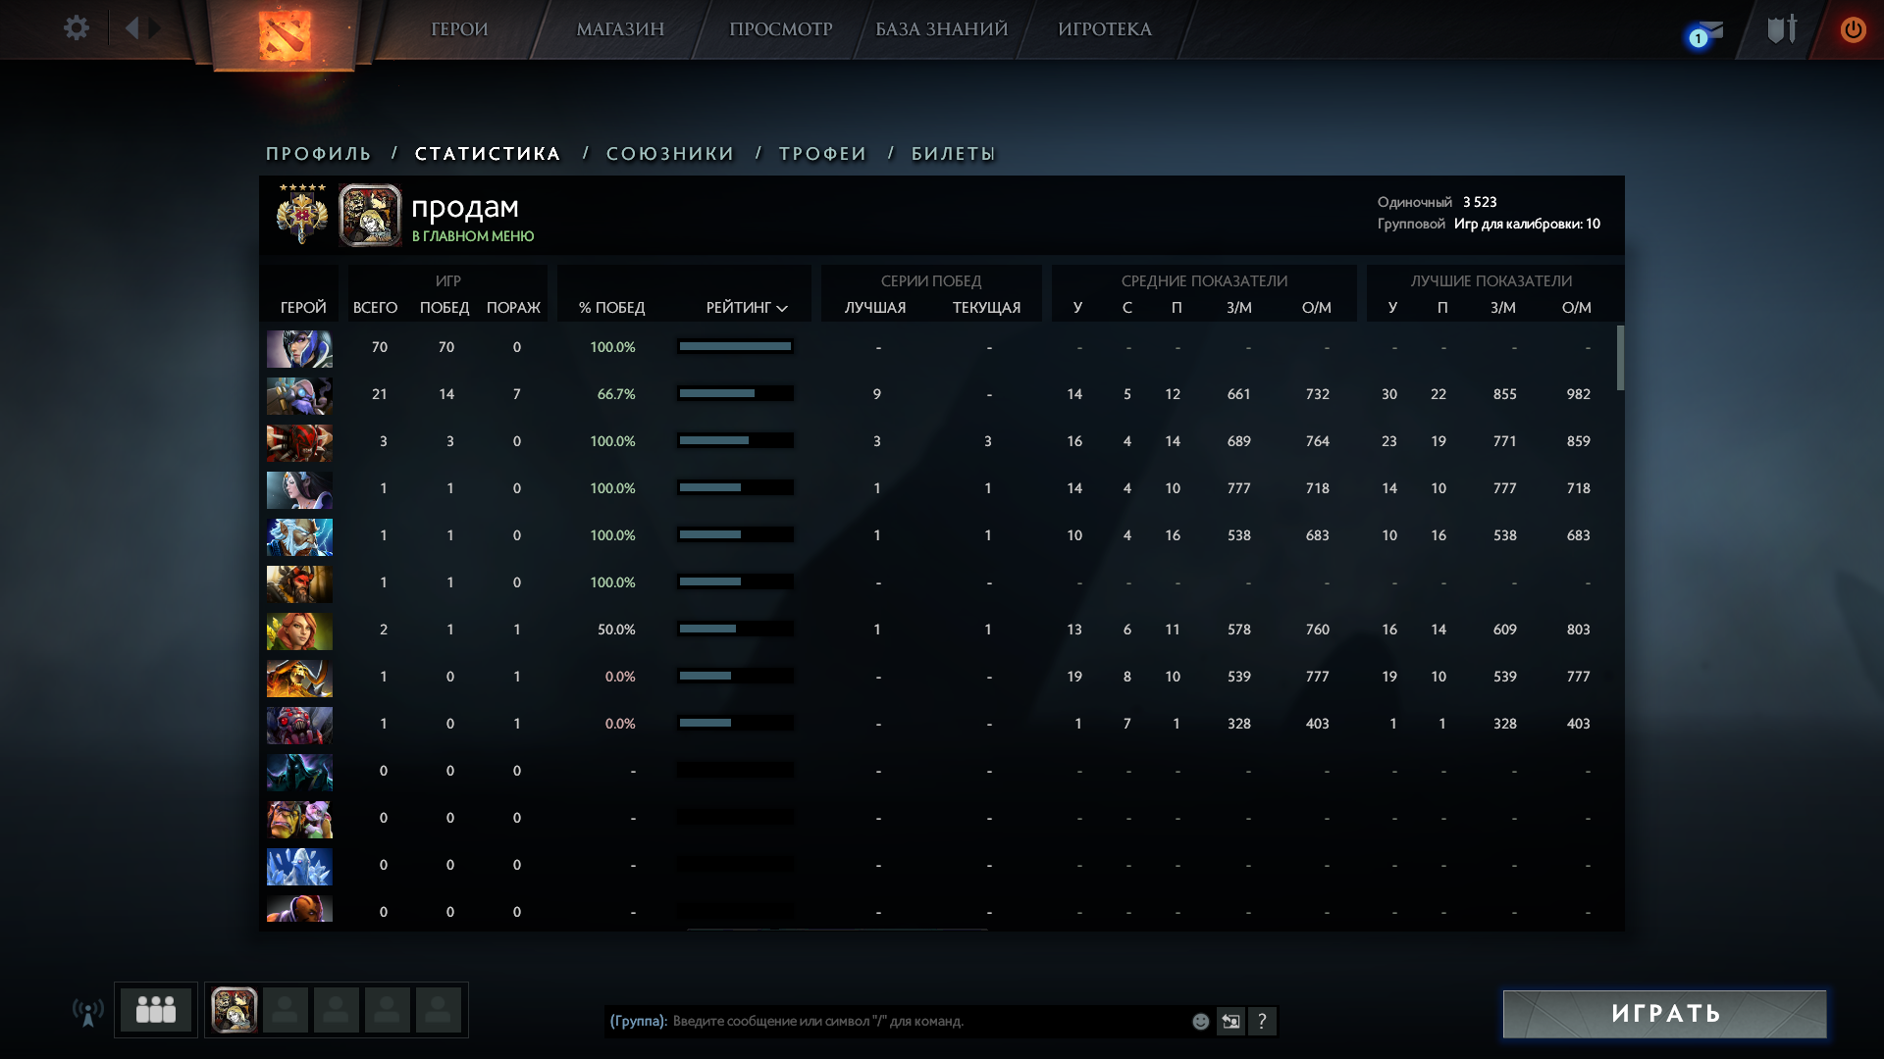Select the Anti-Mage hero portrait
This screenshot has height=1059, width=1884.
(299, 909)
